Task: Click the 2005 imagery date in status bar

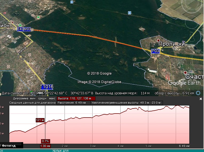Action: pyautogui.click(x=40, y=93)
